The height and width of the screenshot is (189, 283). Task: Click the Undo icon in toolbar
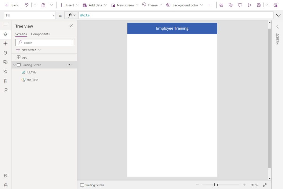[27, 5]
